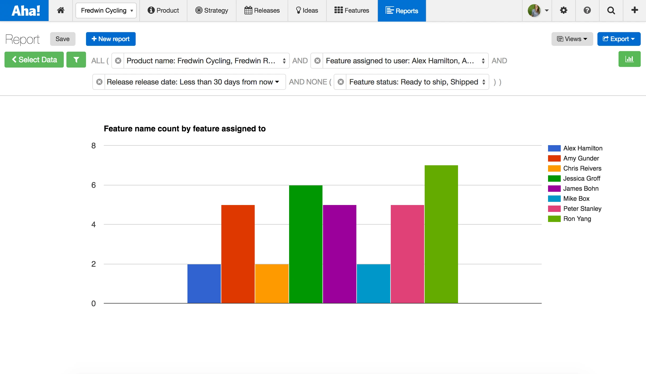
Task: Open the Release release date condition dropdown
Action: [193, 82]
